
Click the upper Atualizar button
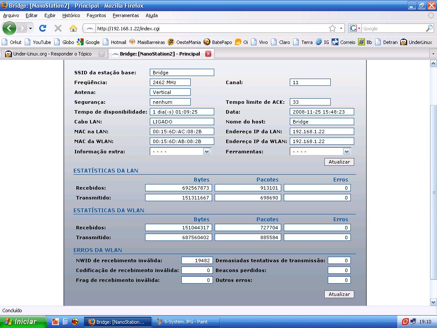point(339,162)
